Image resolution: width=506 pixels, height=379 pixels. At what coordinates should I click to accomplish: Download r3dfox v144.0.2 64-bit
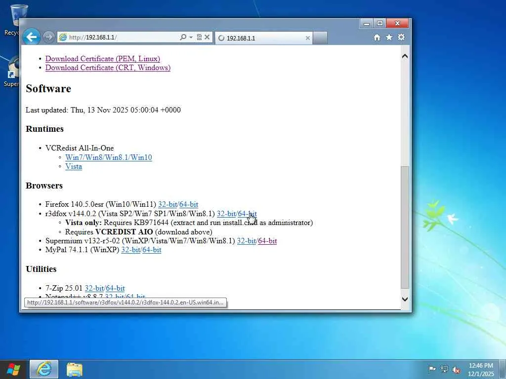[x=248, y=214]
